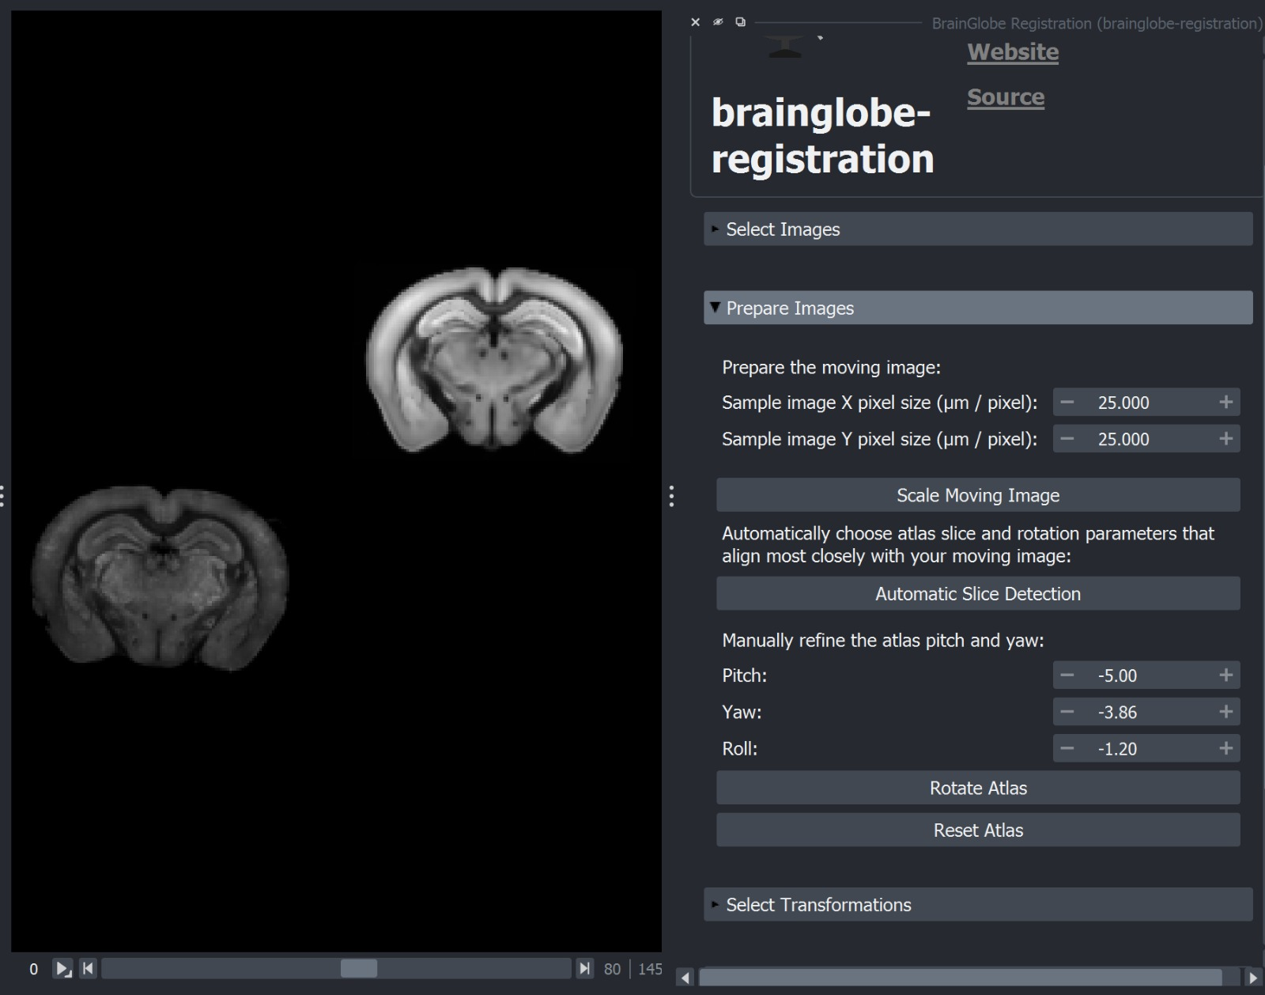Collapse the Prepare Images section

coord(978,308)
